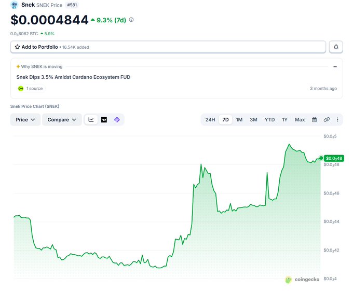Click the $0.0₃42 axis label

(331, 250)
